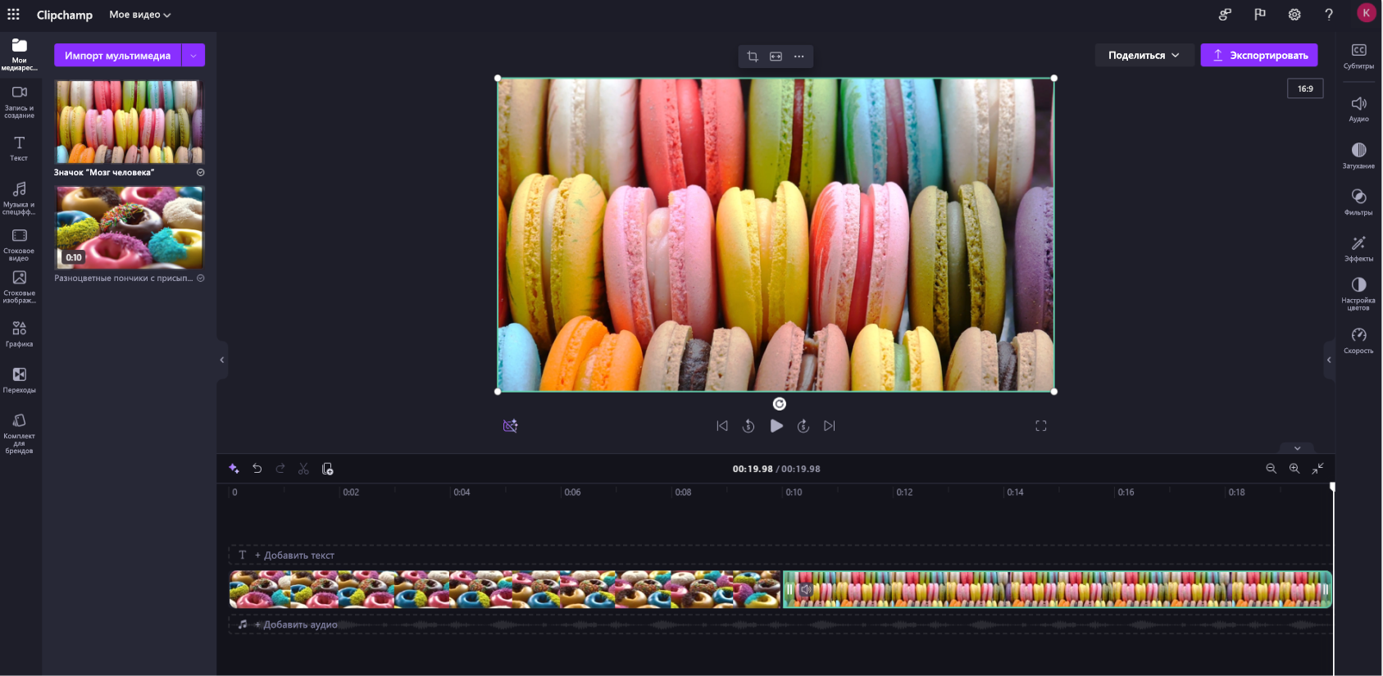Enter fullscreen preview mode
This screenshot has height=676, width=1383.
1041,426
